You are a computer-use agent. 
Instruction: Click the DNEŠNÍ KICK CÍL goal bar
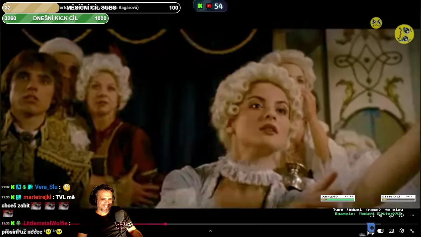click(x=55, y=18)
